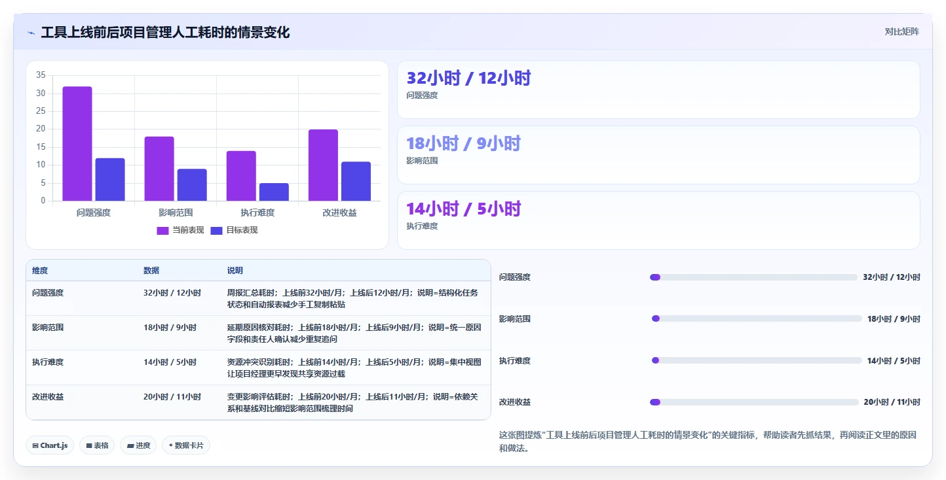Click the 表格 tag chip

97,445
